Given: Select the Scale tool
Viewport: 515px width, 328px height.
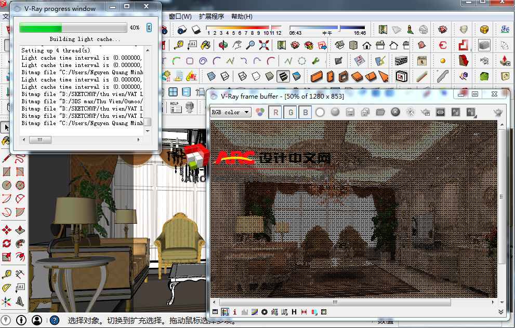Looking at the screenshot, I should (x=7, y=257).
